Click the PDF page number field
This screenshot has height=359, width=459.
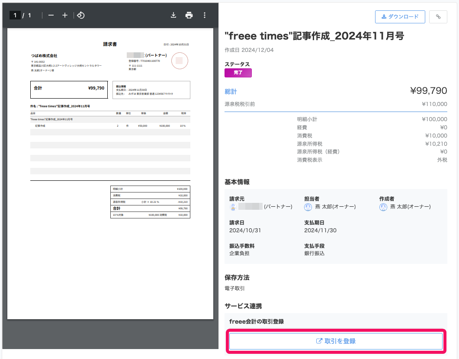(15, 15)
